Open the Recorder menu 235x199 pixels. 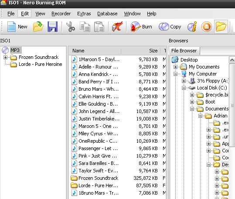click(x=61, y=14)
